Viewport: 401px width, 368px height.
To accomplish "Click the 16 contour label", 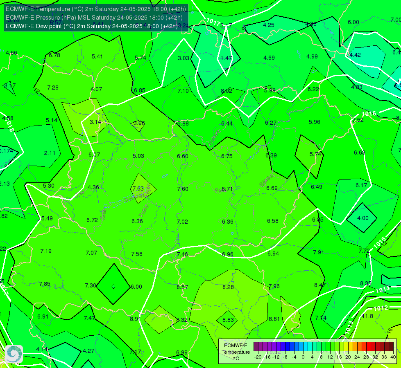I will tap(390, 331).
